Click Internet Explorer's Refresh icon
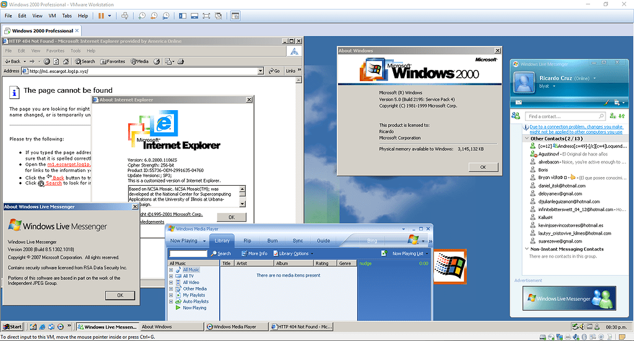 click(x=56, y=61)
